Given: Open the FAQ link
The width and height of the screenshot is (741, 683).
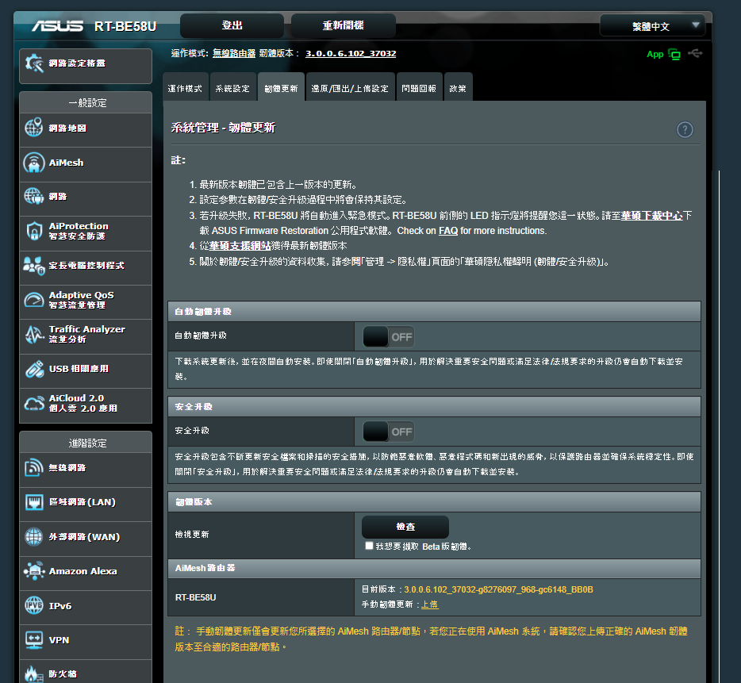Looking at the screenshot, I should [448, 231].
